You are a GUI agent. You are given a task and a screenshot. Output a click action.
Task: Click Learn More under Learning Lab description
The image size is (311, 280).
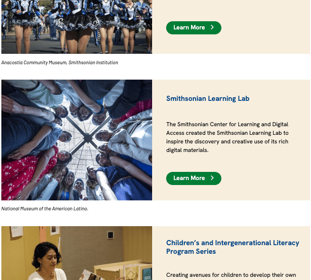point(194,178)
